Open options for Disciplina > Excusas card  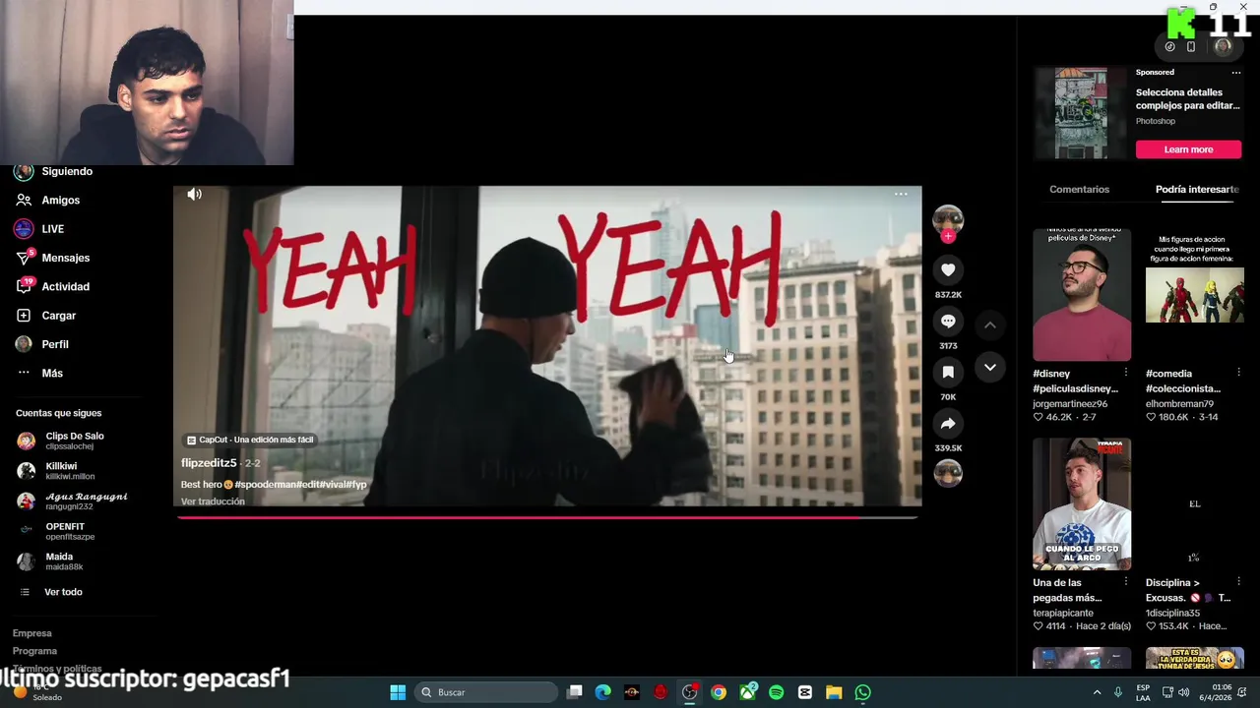1238,582
